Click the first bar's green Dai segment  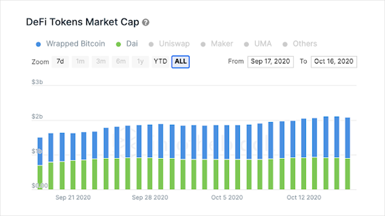coord(40,177)
